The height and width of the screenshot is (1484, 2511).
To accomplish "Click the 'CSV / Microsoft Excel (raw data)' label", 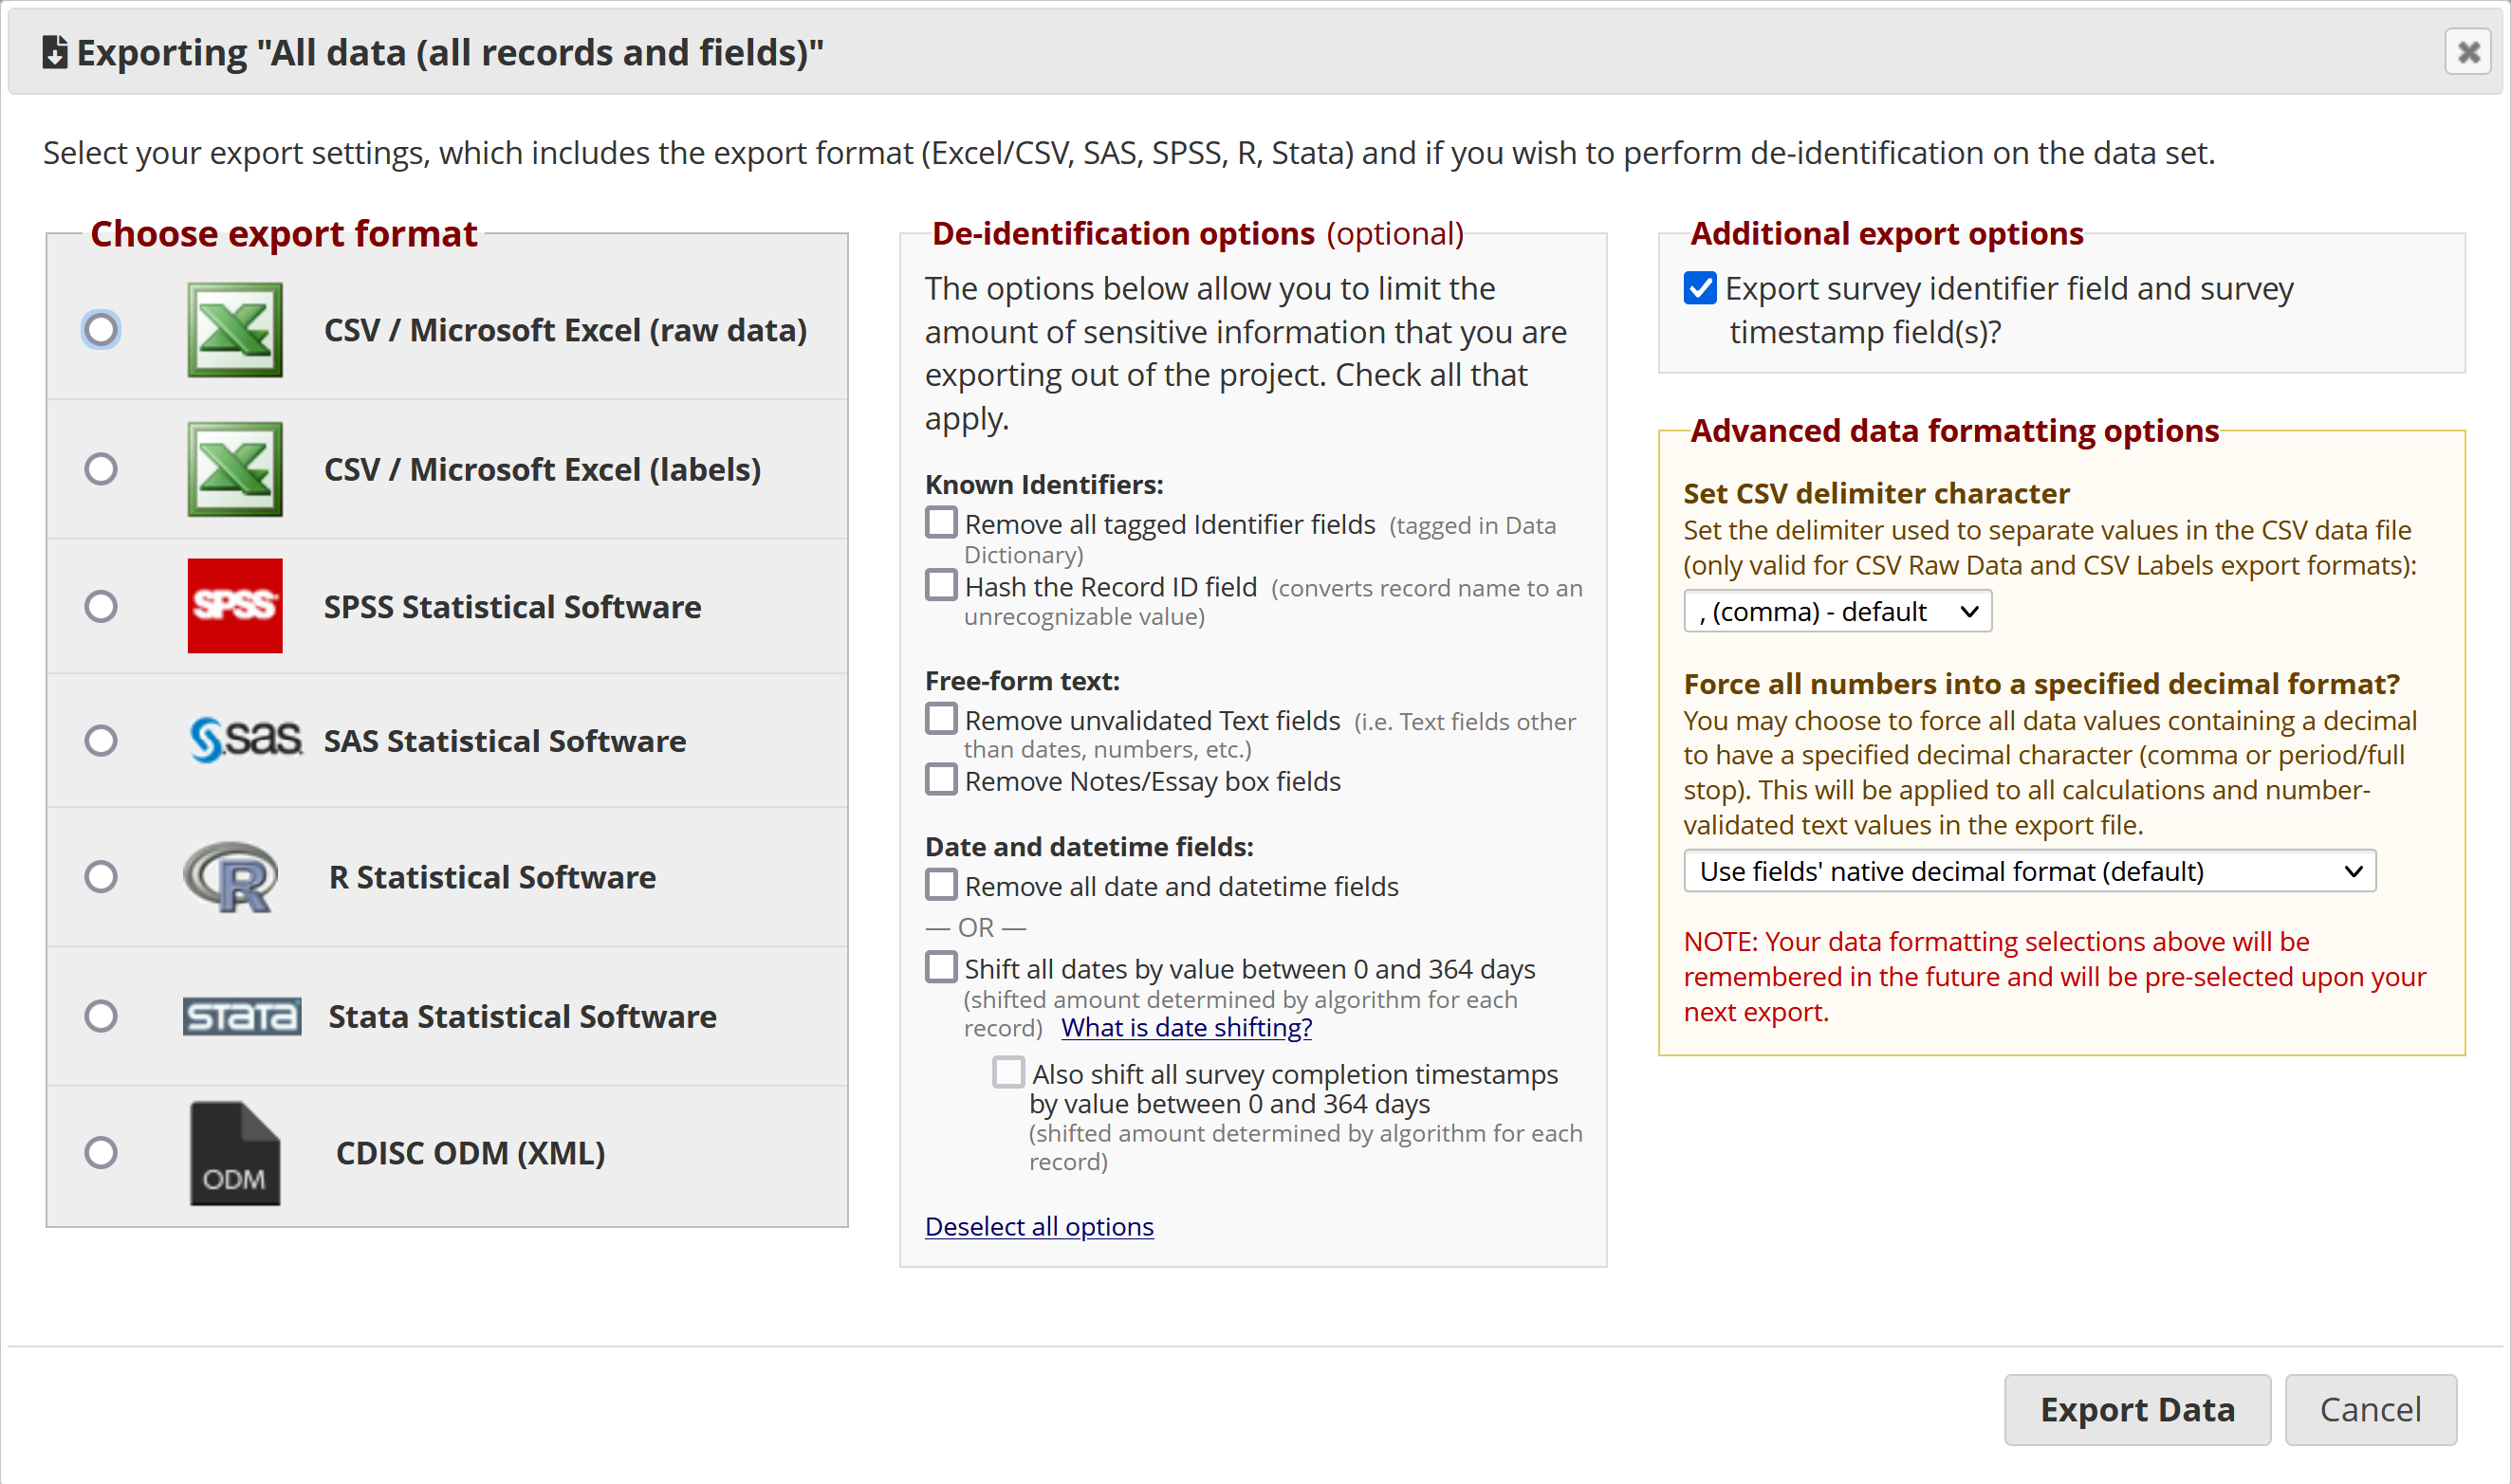I will click(x=565, y=330).
